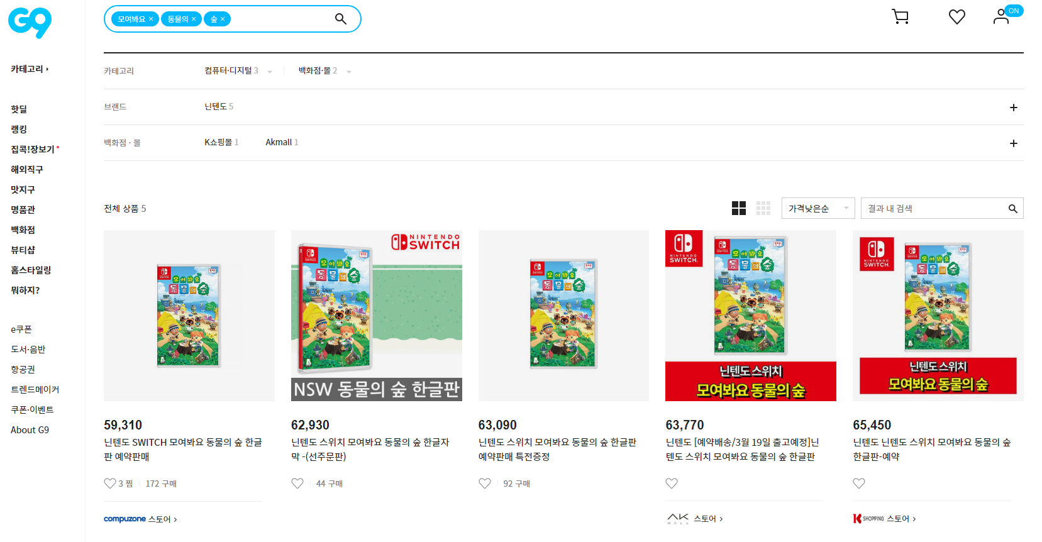
Task: Open 트렌드메이커 link
Action: [35, 390]
